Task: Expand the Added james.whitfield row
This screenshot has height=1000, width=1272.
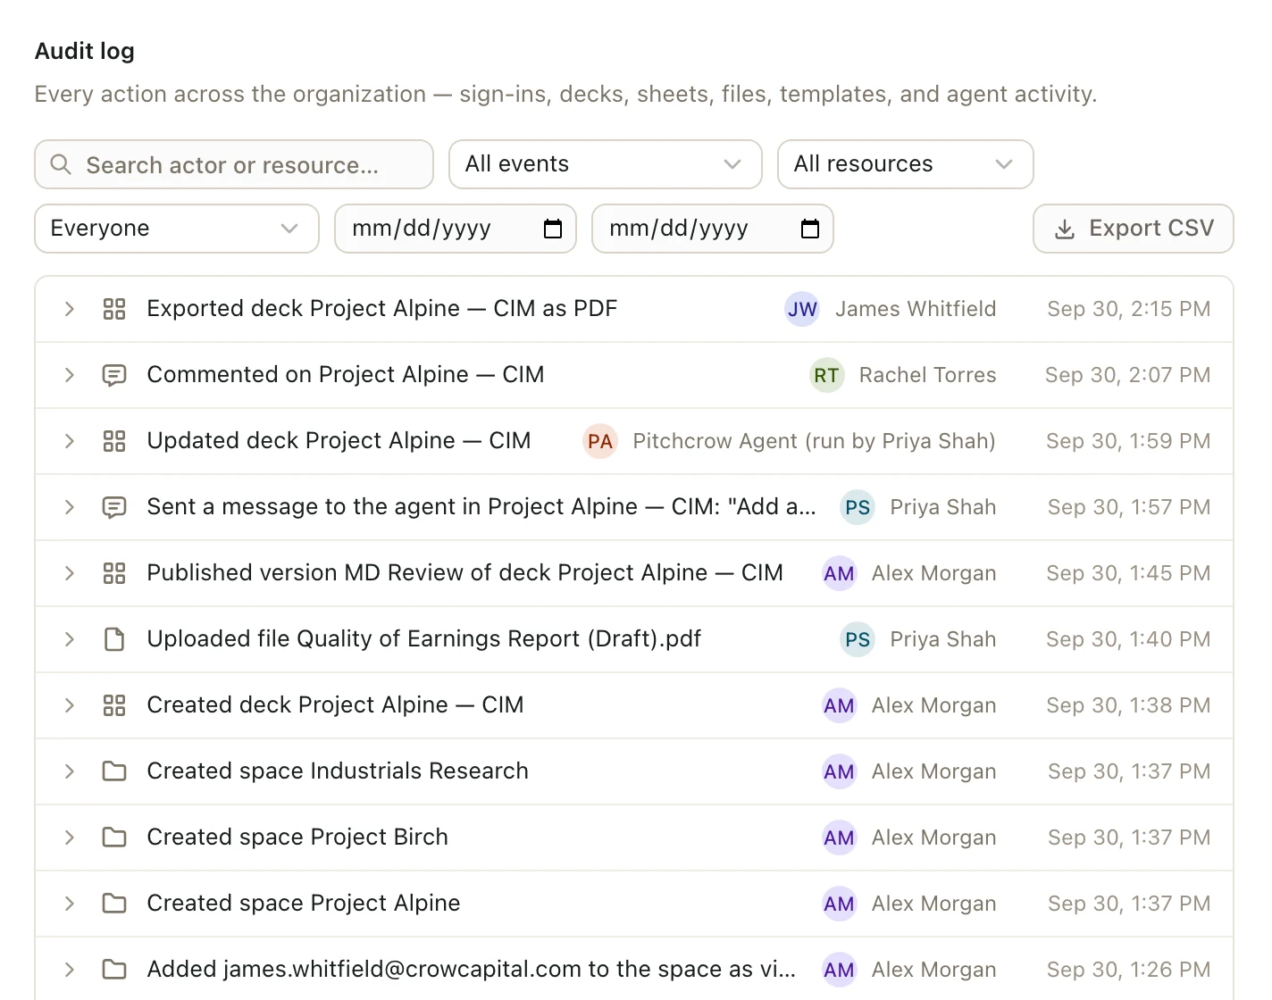Action: tap(70, 970)
